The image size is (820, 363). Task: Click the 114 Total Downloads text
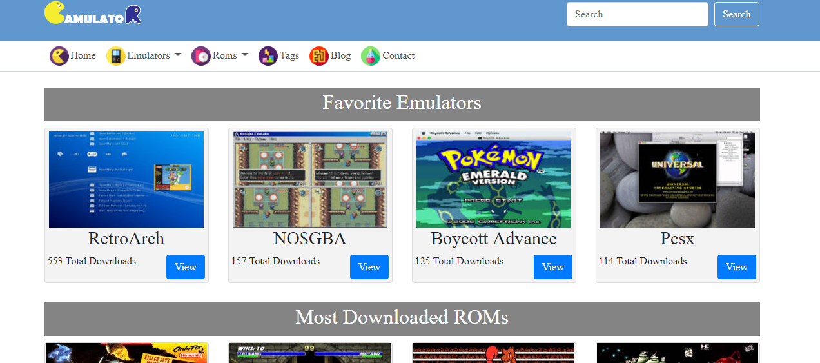[x=643, y=261]
